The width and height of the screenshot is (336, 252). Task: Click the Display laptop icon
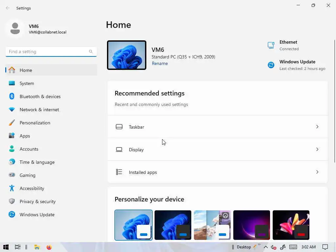coord(119,149)
